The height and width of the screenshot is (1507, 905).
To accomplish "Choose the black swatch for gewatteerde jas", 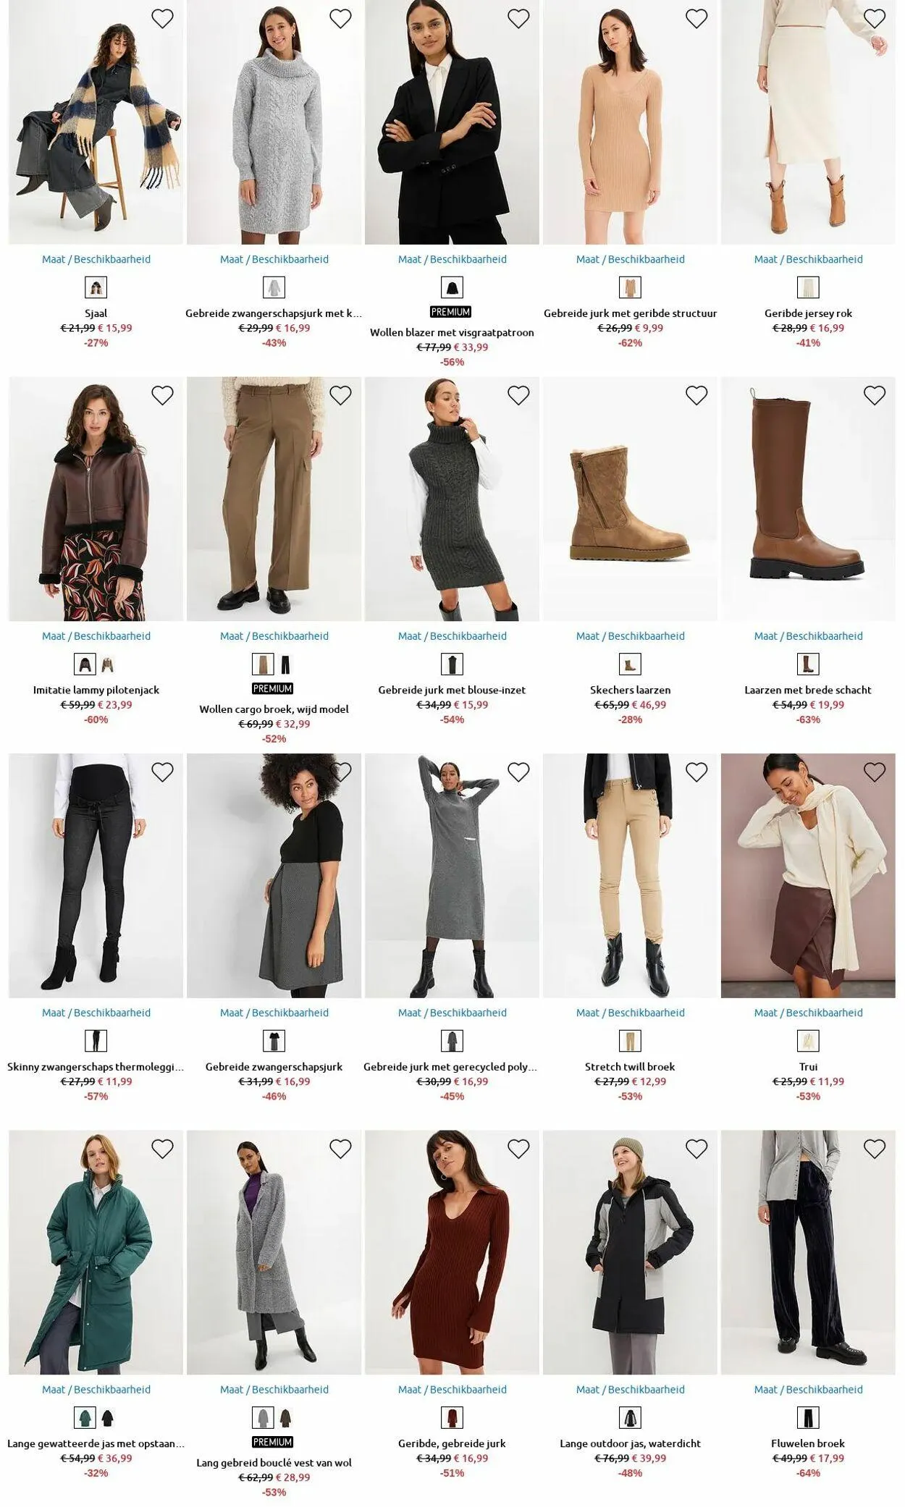I will click(x=107, y=1417).
